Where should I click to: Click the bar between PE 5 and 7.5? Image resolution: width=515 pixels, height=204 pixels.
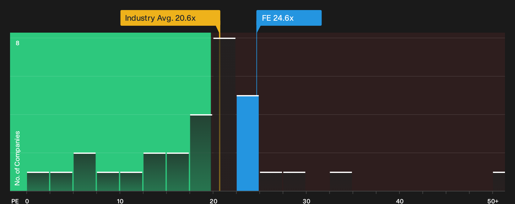click(x=84, y=172)
